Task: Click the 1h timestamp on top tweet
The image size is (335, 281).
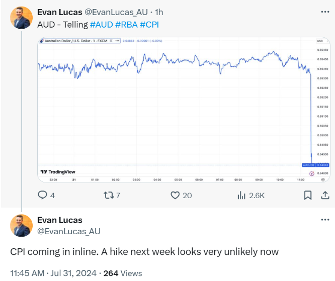Action: [x=159, y=12]
